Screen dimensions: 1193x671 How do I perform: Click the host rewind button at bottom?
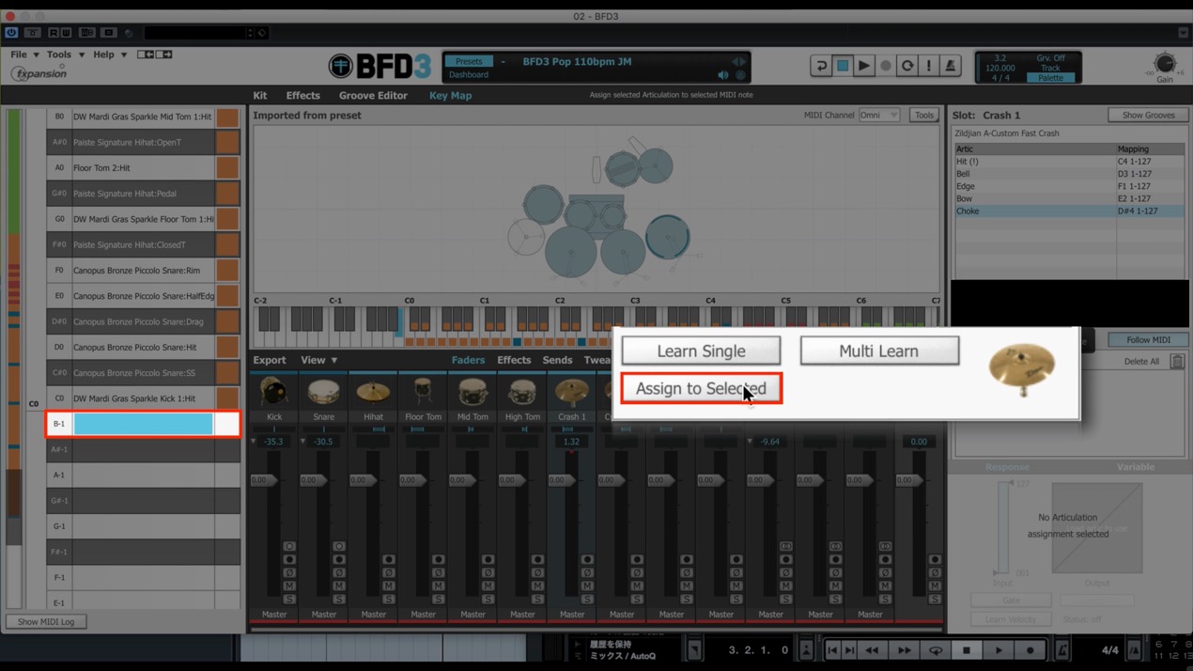tap(873, 649)
